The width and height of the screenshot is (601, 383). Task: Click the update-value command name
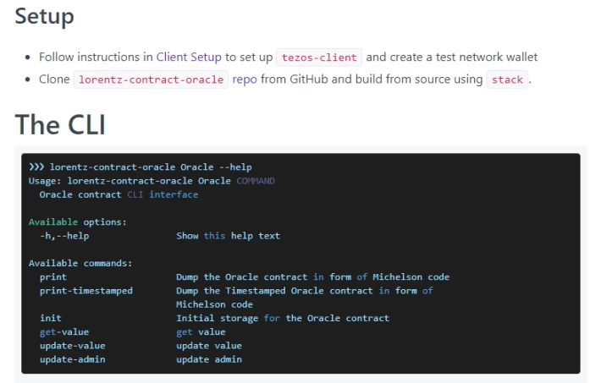click(73, 346)
